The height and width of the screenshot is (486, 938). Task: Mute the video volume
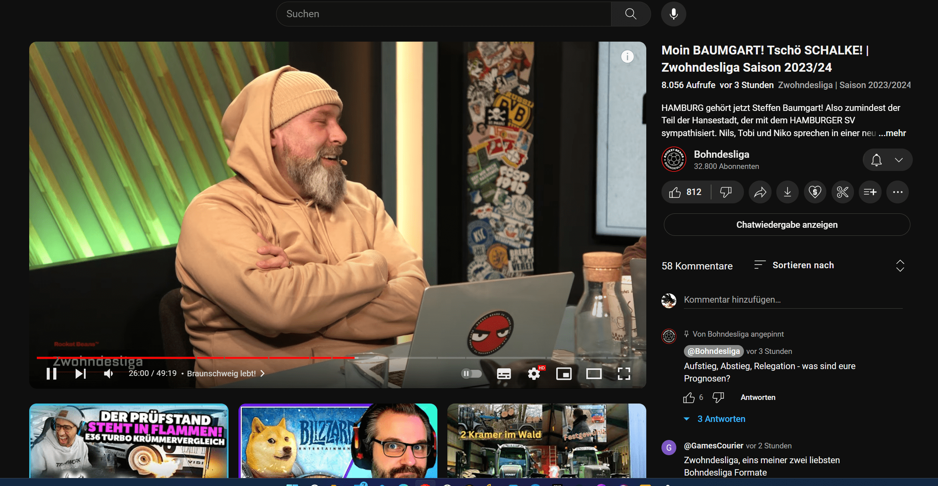point(108,374)
